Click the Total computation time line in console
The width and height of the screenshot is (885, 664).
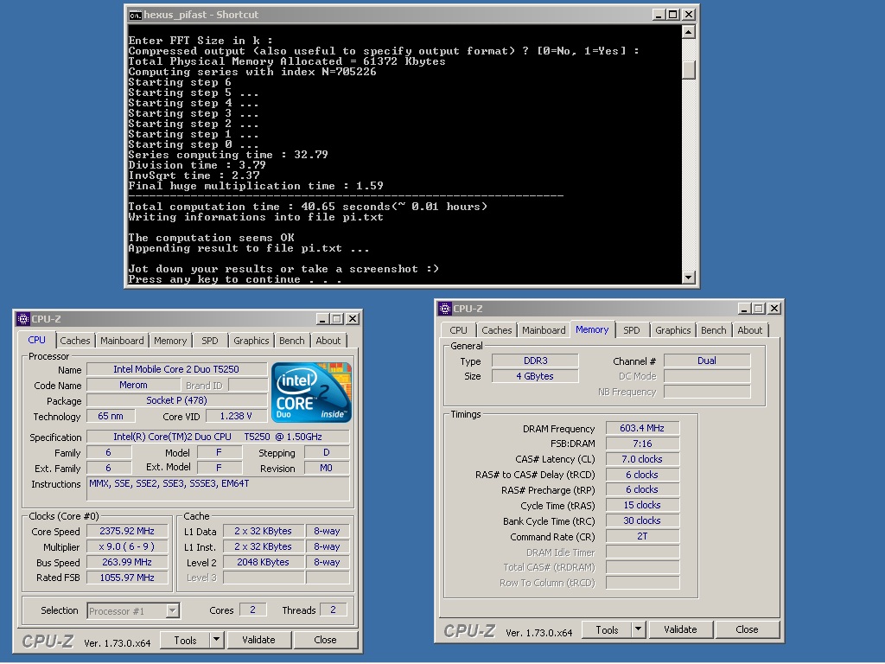[x=308, y=207]
